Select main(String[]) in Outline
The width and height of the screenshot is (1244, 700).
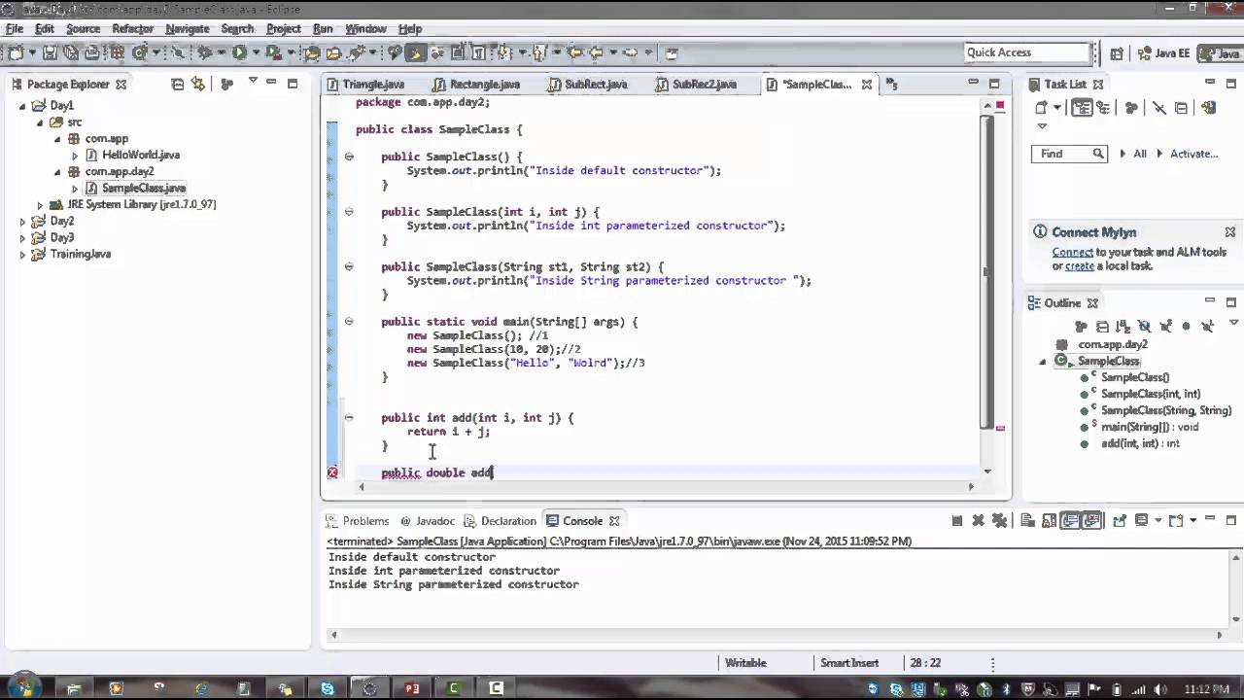point(1149,427)
